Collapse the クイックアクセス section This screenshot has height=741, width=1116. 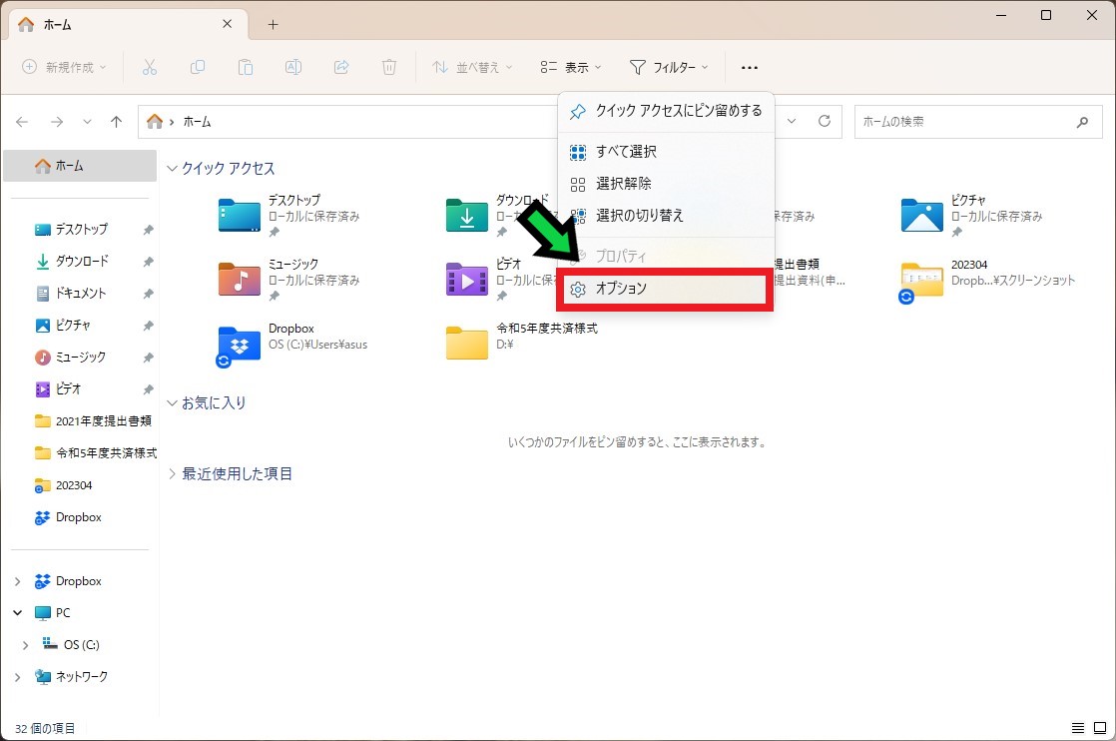[172, 169]
